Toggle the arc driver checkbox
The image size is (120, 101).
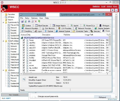point(24,63)
